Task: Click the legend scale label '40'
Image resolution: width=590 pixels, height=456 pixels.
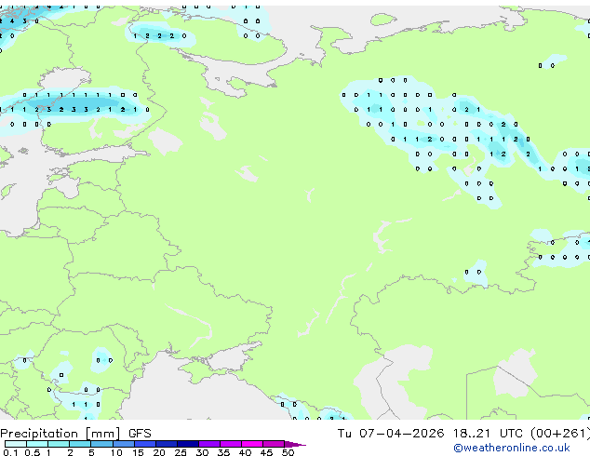Action: point(245,452)
